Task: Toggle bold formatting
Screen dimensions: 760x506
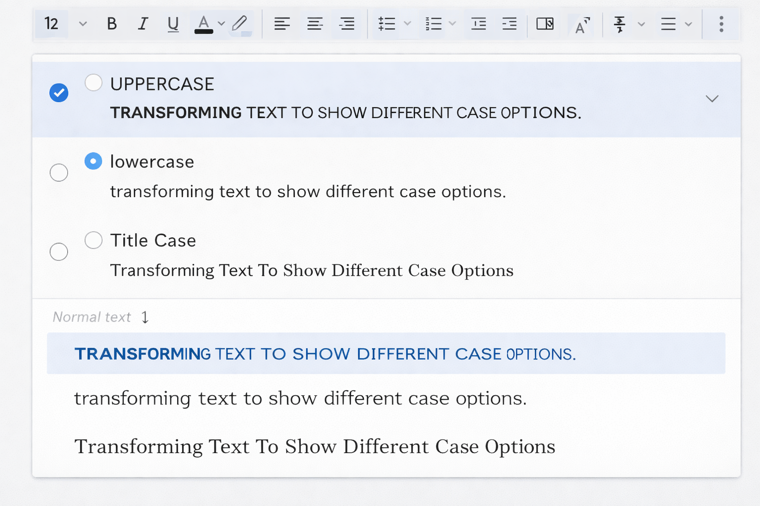Action: 111,24
